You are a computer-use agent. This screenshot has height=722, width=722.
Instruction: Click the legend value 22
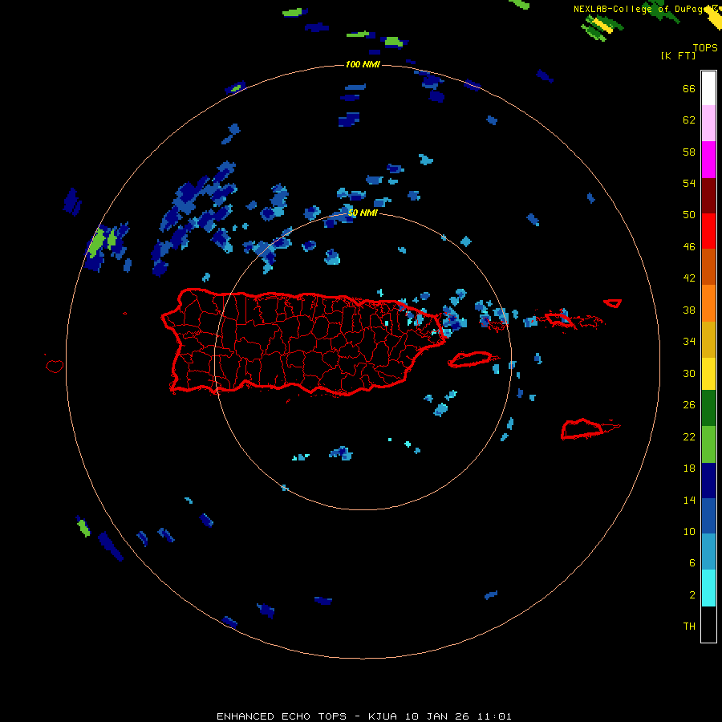pyautogui.click(x=689, y=437)
